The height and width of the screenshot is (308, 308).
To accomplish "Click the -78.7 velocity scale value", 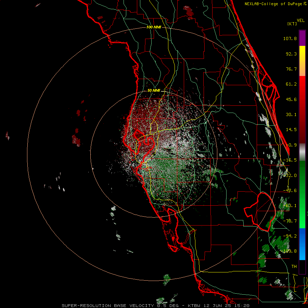I will point(290,221).
